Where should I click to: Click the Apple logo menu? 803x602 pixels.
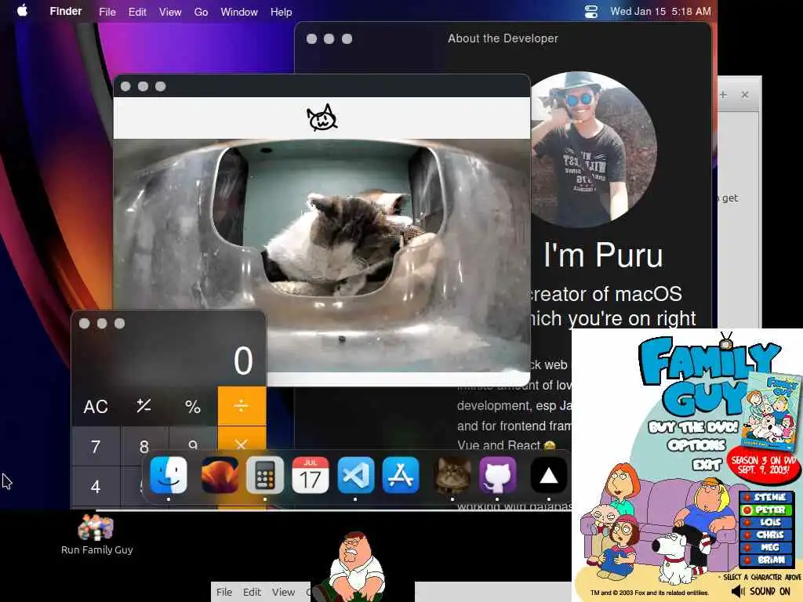click(x=22, y=11)
